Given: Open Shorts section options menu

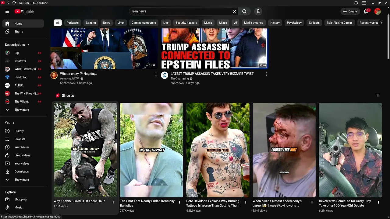Looking at the screenshot, I should click(378, 96).
